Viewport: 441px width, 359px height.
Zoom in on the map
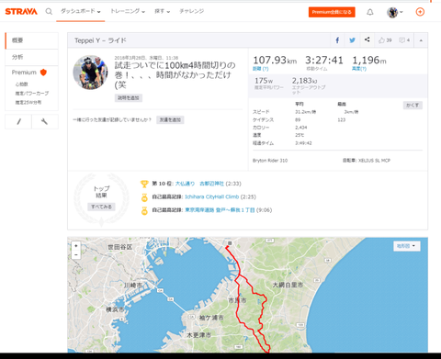coord(76,245)
